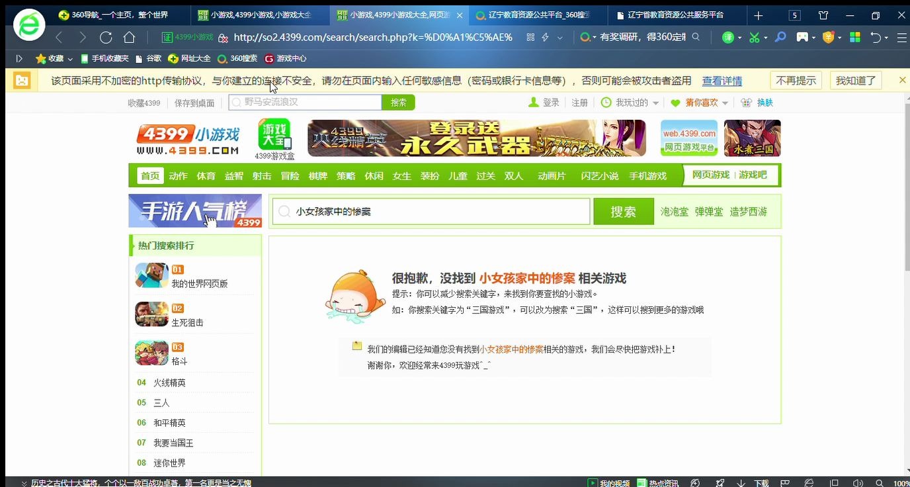Click 我知道了 button

point(856,80)
